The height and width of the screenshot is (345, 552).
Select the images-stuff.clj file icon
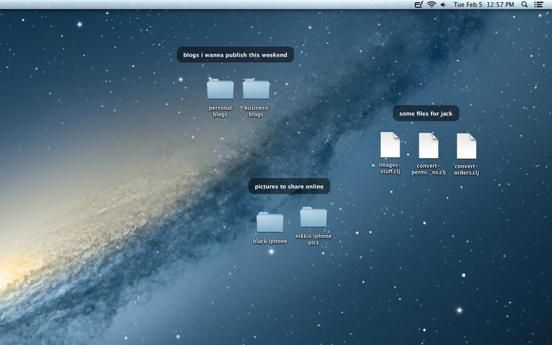(x=390, y=145)
